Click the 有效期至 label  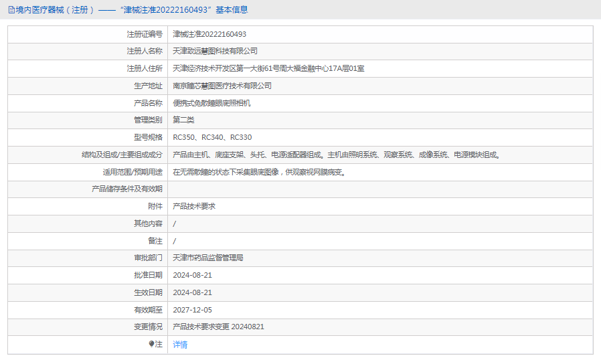148,310
